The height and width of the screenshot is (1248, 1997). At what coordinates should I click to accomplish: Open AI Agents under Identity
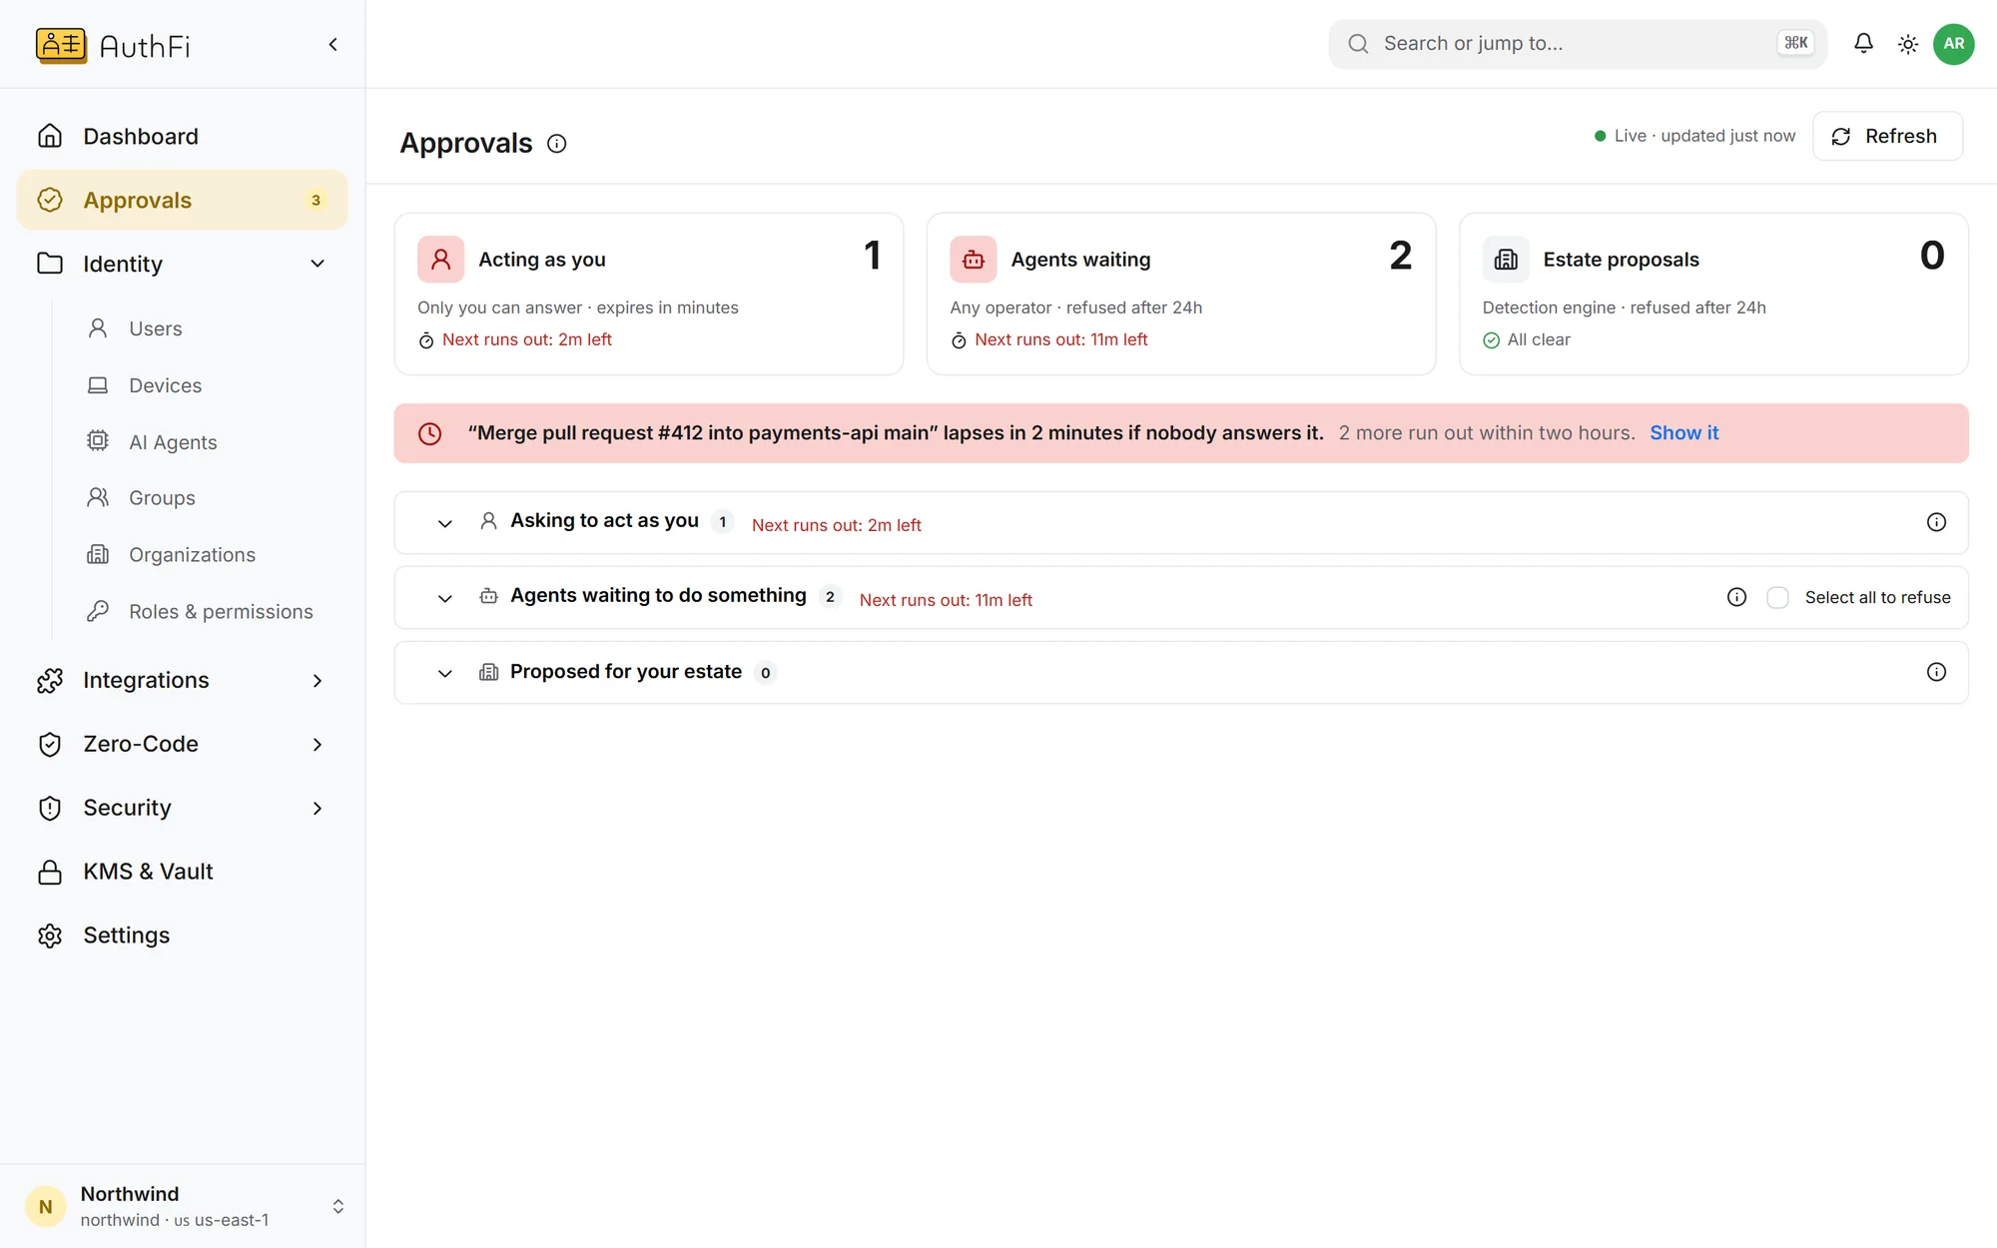click(207, 442)
